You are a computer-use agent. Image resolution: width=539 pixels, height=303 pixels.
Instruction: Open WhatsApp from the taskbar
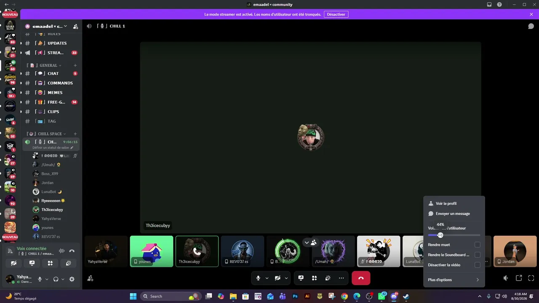(382, 296)
